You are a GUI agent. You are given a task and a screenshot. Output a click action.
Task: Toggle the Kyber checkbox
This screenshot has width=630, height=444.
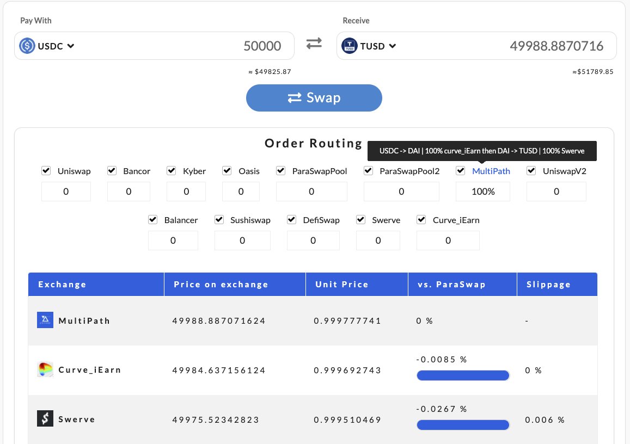172,170
